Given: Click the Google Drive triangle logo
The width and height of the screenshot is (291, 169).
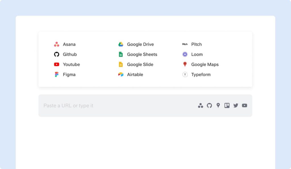Looking at the screenshot, I should point(121,44).
